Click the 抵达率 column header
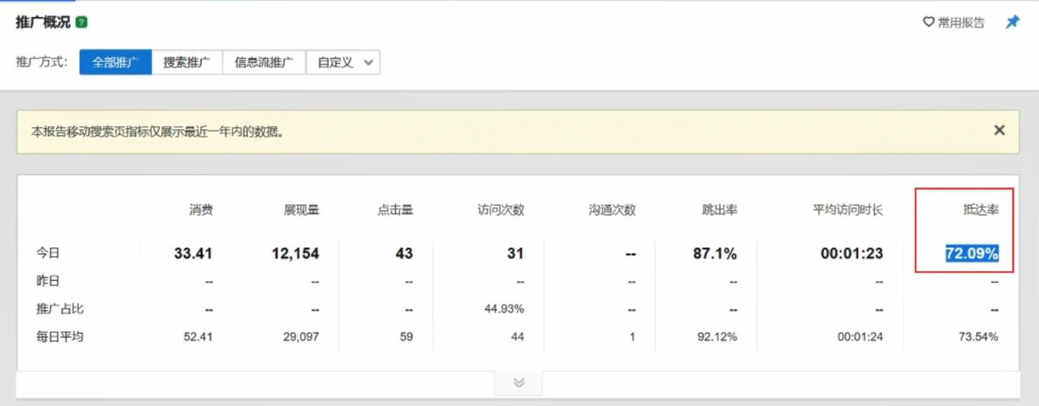This screenshot has width=1039, height=406. point(981,209)
